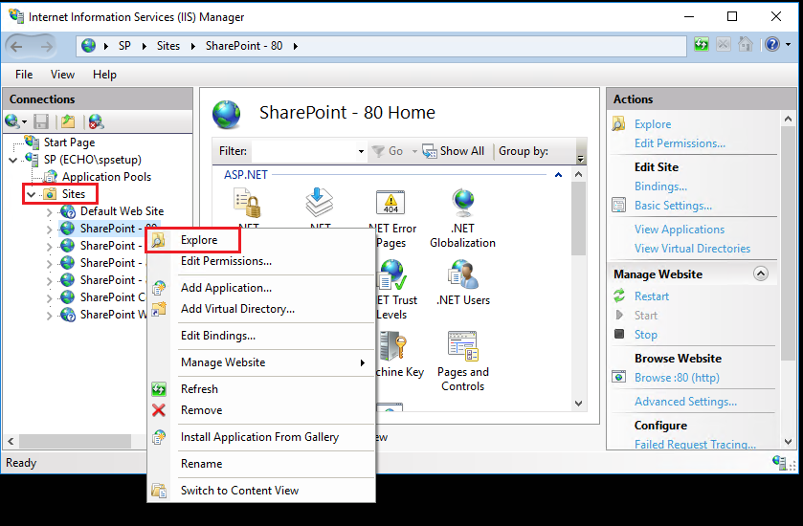The image size is (803, 526).
Task: Click the Delete Connection icon in Connections toolbar
Action: click(x=96, y=121)
